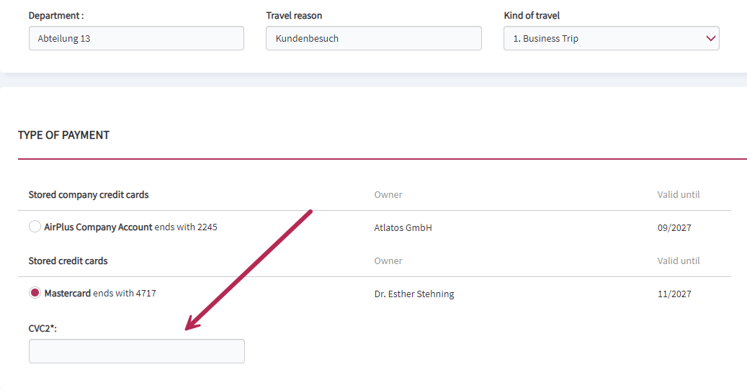Click the 'Mastercard ends with 4717' label
This screenshot has height=390, width=747.
coord(100,294)
